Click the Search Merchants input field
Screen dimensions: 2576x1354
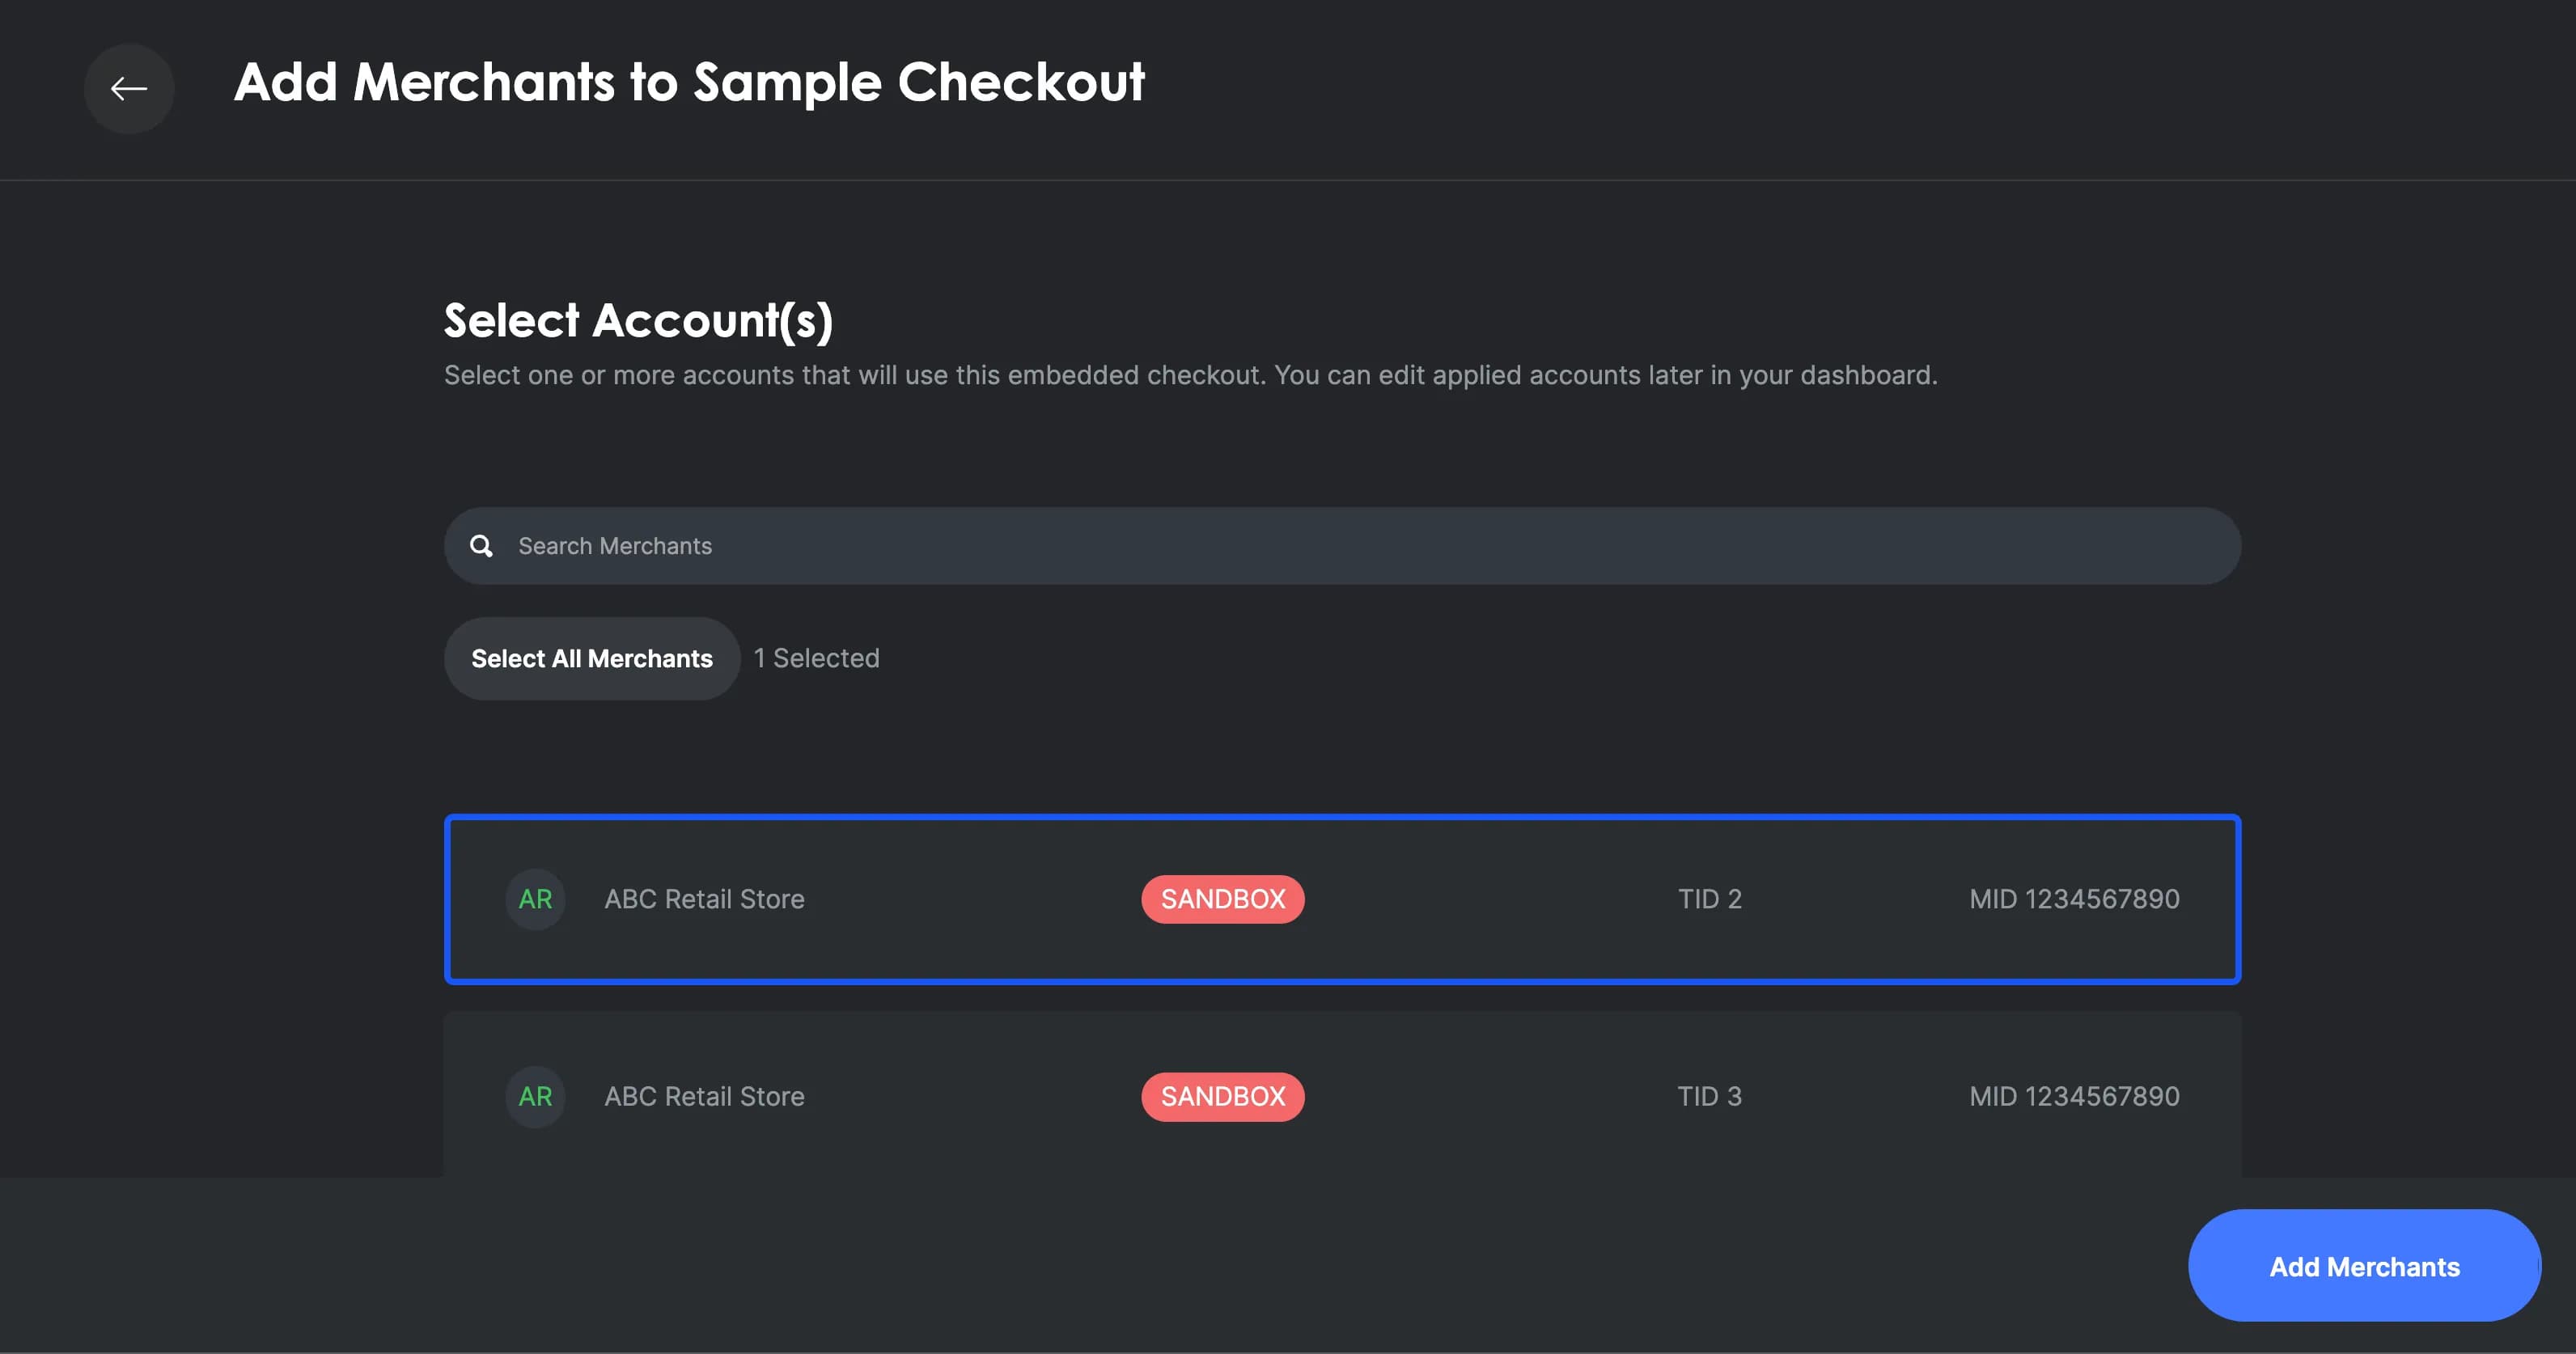click(1200, 545)
